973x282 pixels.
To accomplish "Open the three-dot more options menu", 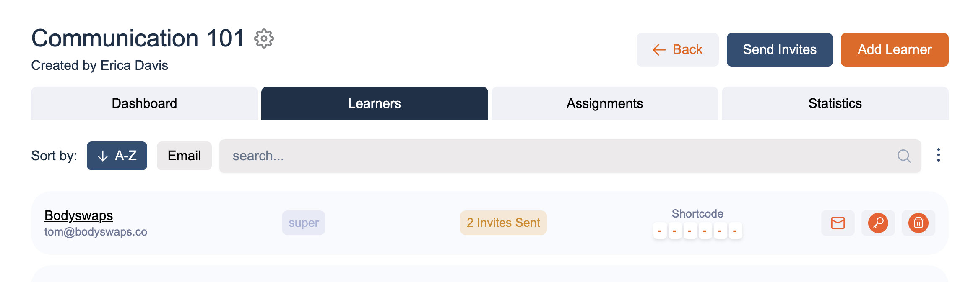I will [x=939, y=155].
